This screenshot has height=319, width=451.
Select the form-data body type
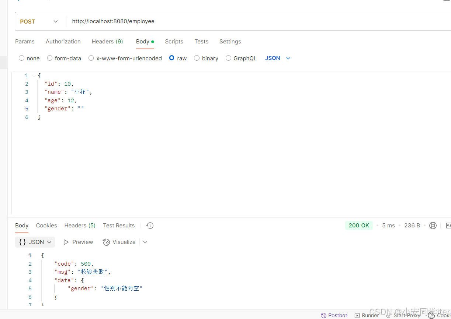click(x=64, y=58)
